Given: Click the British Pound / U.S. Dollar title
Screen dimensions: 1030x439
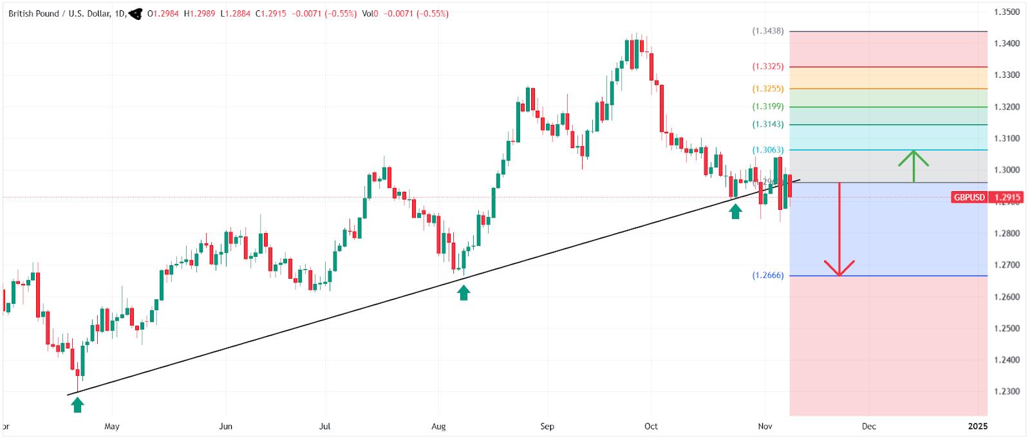Looking at the screenshot, I should pos(59,14).
